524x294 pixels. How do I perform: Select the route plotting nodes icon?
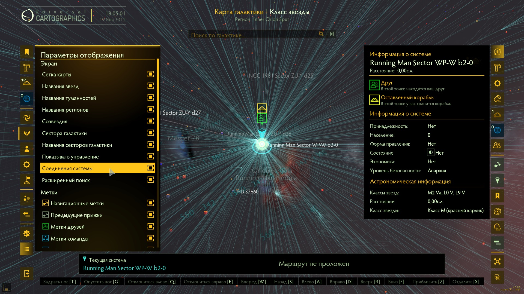pyautogui.click(x=497, y=165)
